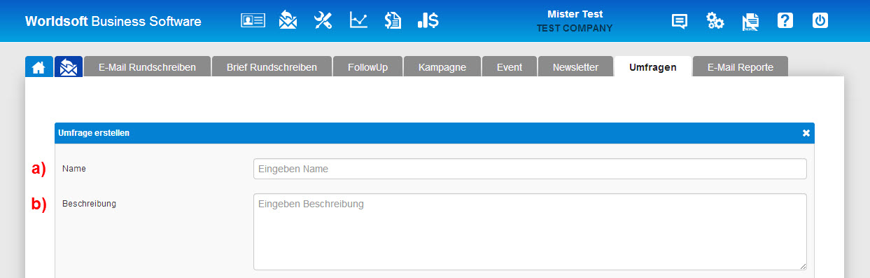This screenshot has height=278, width=870.
Task: Open the help question mark icon
Action: [785, 20]
